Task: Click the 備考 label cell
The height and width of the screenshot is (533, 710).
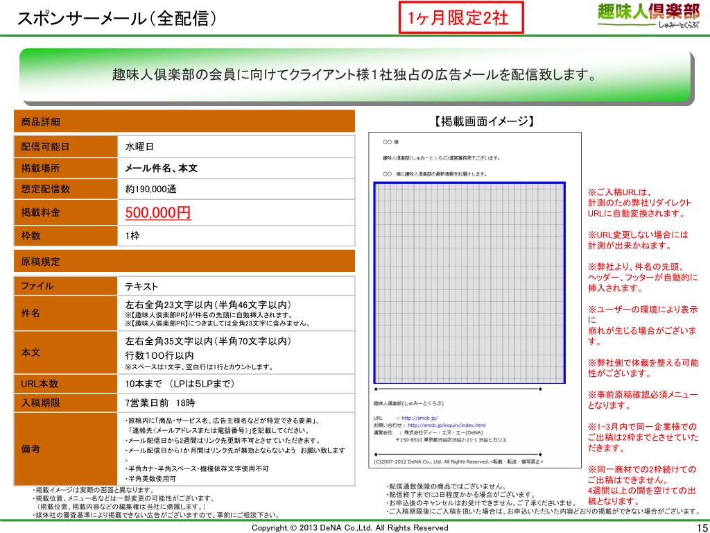Action: pos(66,449)
